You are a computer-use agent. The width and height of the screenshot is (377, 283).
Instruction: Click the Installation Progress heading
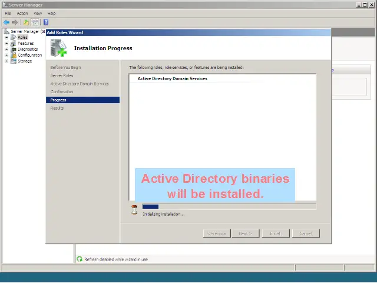coord(103,48)
